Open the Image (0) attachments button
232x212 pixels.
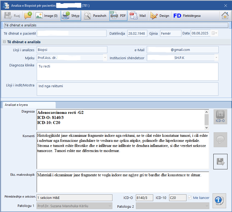click(47, 16)
